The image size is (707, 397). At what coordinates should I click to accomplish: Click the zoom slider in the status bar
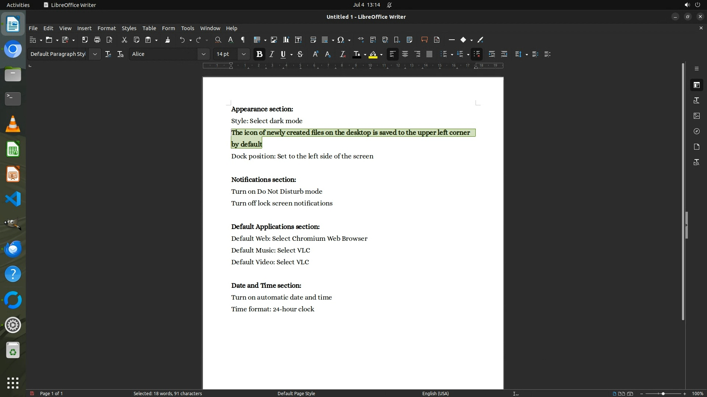[x=663, y=394]
